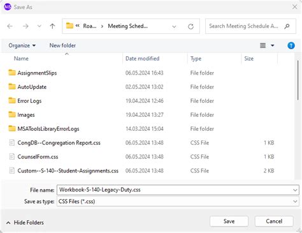Sort by the Name column
The image size is (302, 233).
21,59
